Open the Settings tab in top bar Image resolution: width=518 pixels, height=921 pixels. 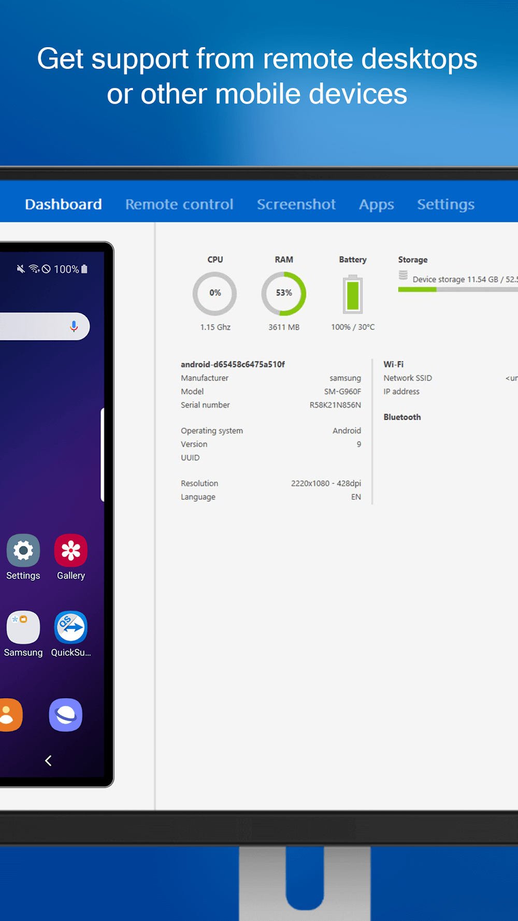[445, 204]
